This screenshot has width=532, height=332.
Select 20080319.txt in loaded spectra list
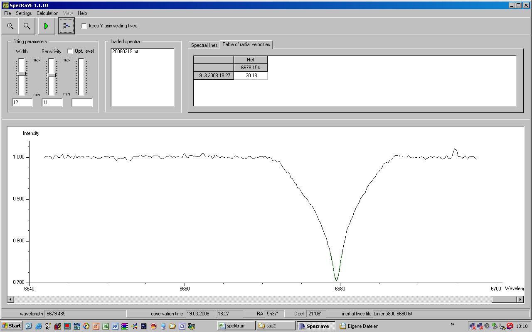tap(125, 51)
